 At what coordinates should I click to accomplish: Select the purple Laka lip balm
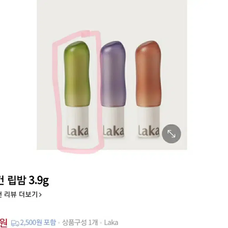coord(113,89)
